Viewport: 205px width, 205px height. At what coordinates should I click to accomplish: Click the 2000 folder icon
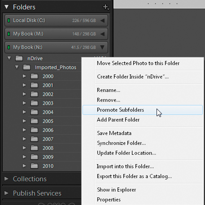coord(35,76)
